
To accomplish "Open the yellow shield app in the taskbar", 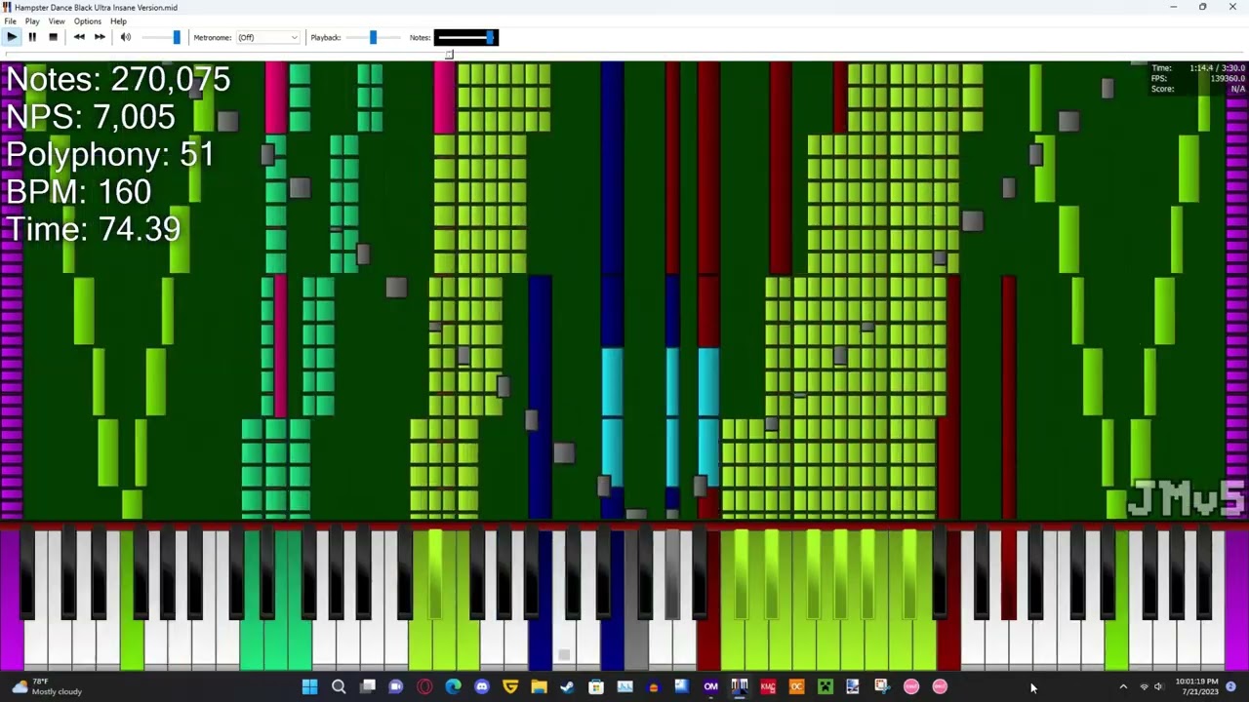I will tap(510, 687).
